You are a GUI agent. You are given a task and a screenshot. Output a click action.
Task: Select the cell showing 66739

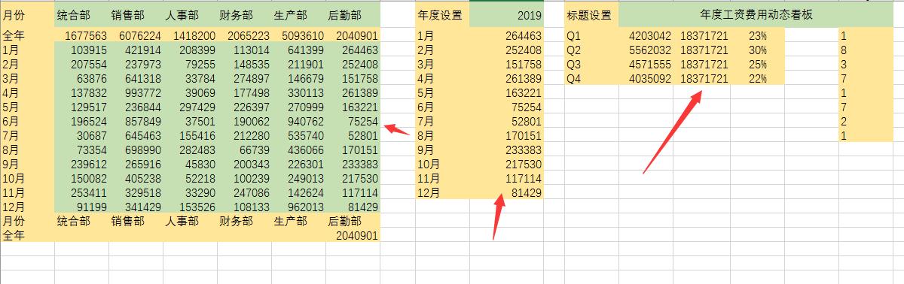(x=245, y=150)
